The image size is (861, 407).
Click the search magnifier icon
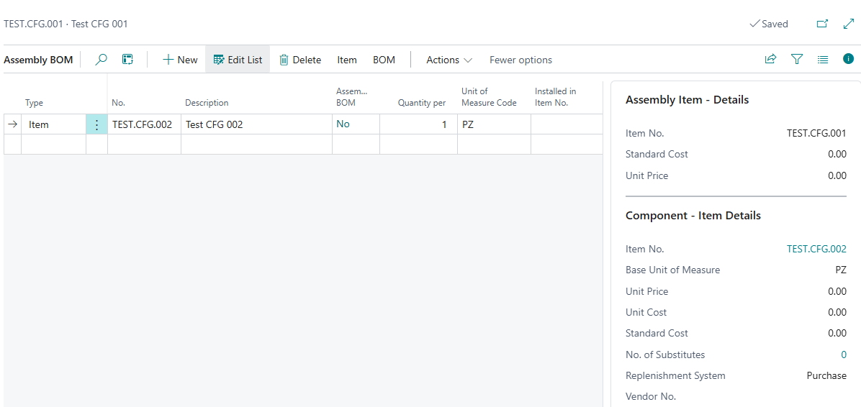click(x=102, y=60)
